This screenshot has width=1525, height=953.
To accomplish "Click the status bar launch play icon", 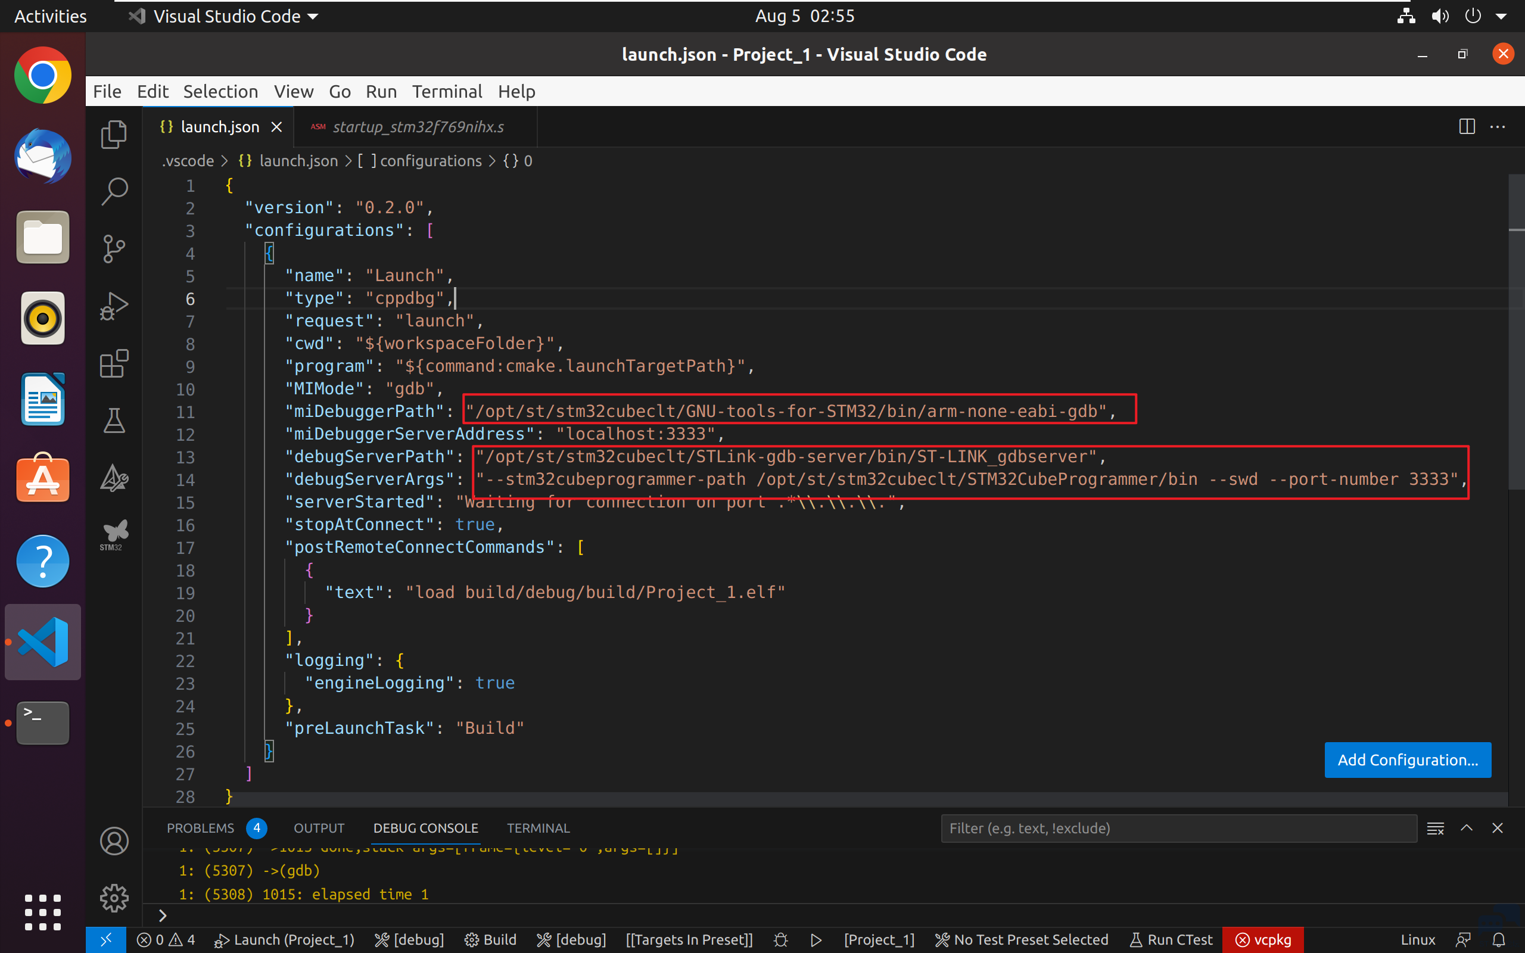I will coord(816,940).
